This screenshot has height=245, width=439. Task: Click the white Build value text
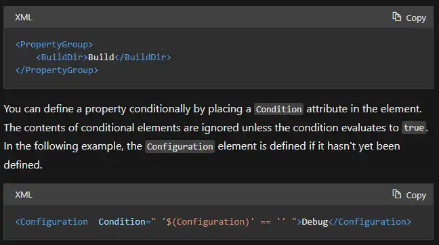click(x=101, y=58)
